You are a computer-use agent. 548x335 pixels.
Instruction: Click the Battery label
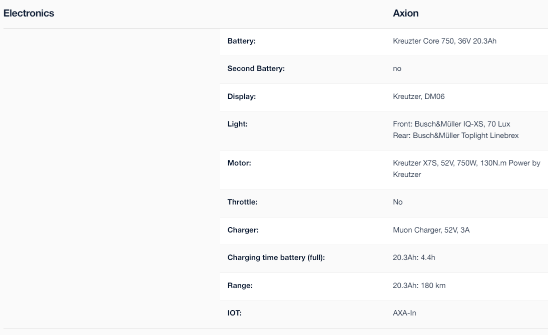[x=242, y=41]
